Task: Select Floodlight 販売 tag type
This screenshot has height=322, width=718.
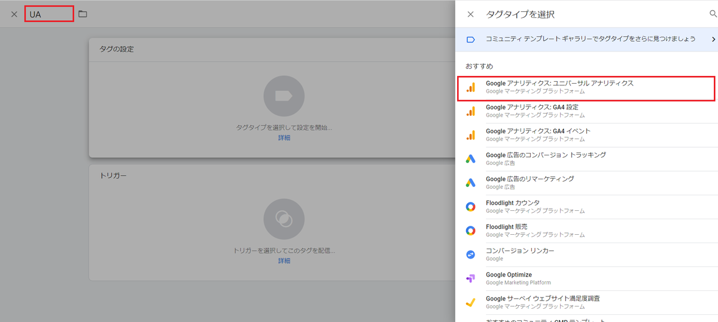Action: [x=586, y=231]
